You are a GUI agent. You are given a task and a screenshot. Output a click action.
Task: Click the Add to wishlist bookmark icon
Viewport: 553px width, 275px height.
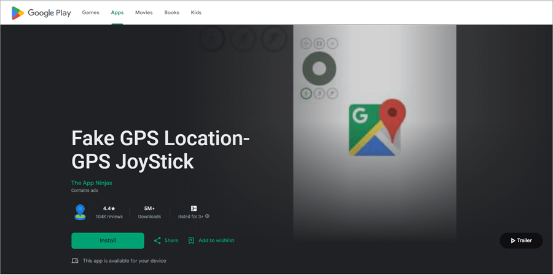(x=191, y=241)
